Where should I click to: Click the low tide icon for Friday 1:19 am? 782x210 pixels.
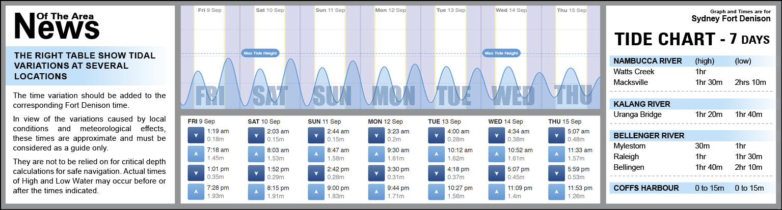196,135
